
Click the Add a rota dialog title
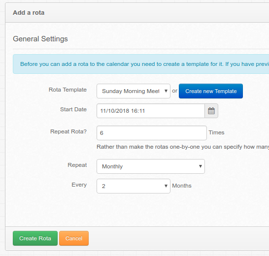[x=29, y=13]
